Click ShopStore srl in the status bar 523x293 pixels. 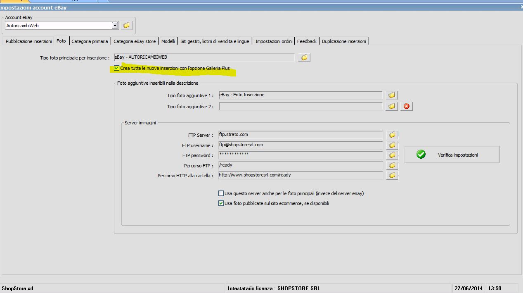tap(17, 288)
